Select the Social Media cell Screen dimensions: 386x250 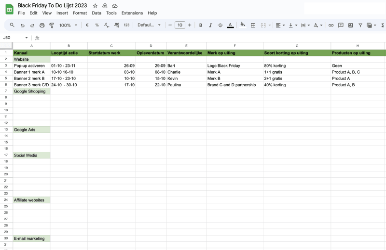point(31,155)
